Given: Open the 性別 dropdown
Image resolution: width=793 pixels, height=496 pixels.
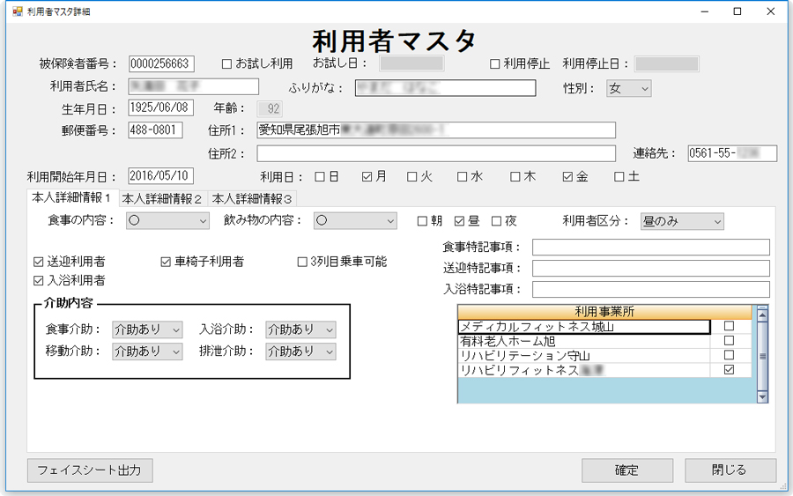Looking at the screenshot, I should coord(628,88).
